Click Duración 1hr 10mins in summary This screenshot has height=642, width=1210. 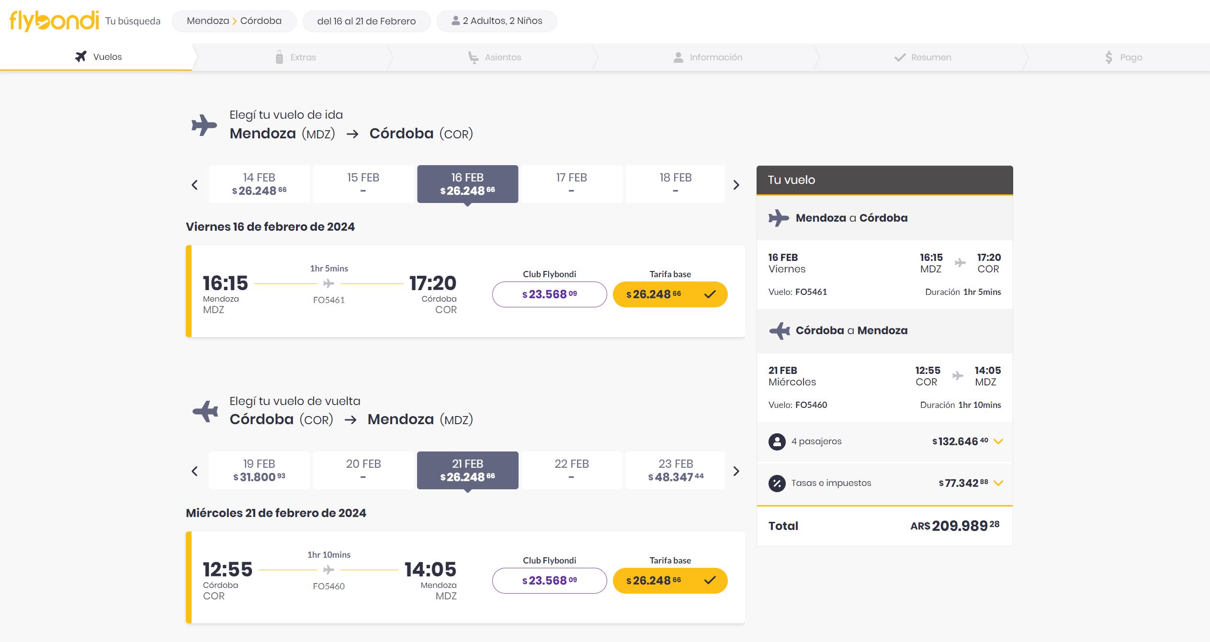pyautogui.click(x=961, y=405)
